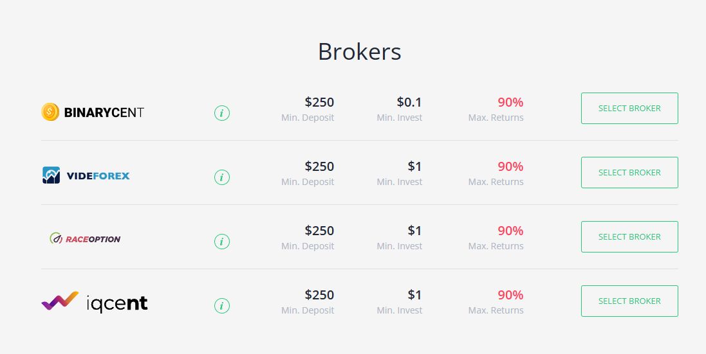Viewport: 706px width, 354px height.
Task: Choose Select Broker for RaceOption
Action: coord(629,236)
